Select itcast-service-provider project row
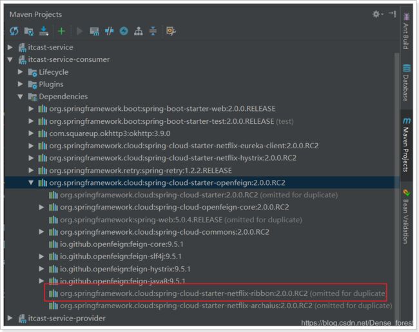The height and width of the screenshot is (332, 419). [x=199, y=318]
